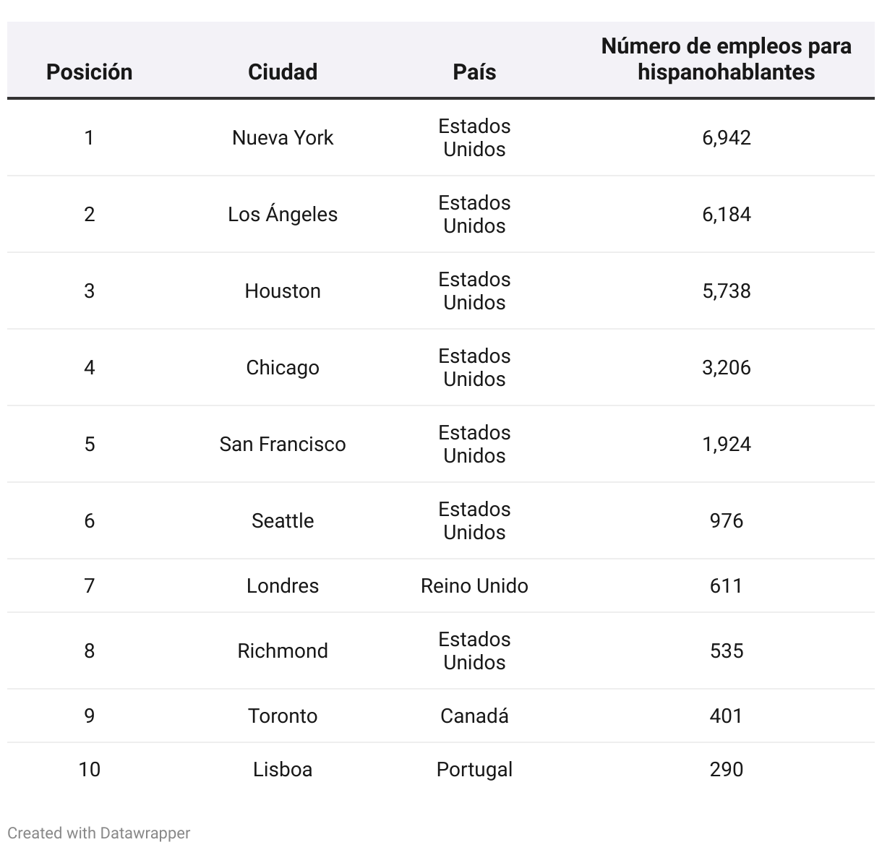Click the Ciudad column header
The width and height of the screenshot is (882, 850).
(283, 72)
